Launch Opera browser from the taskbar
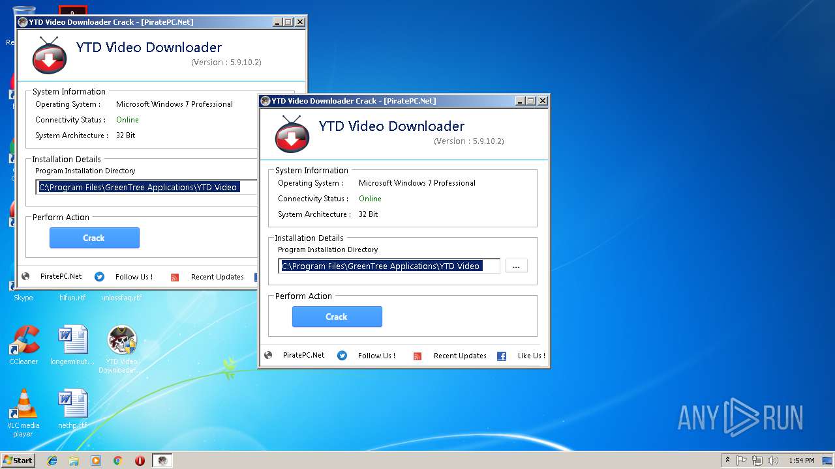The image size is (835, 469). click(140, 461)
